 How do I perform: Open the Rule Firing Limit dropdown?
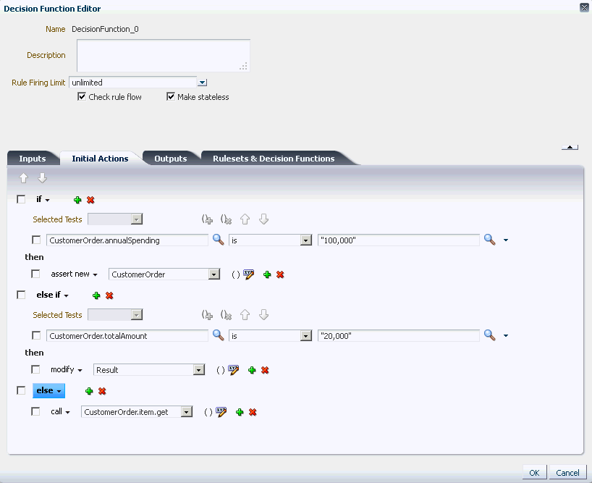coord(202,82)
